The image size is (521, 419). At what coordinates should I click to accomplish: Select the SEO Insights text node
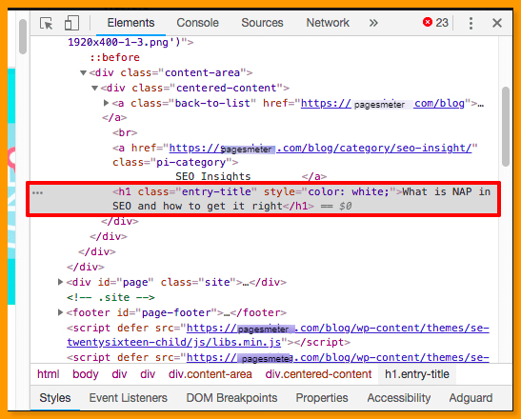[213, 176]
